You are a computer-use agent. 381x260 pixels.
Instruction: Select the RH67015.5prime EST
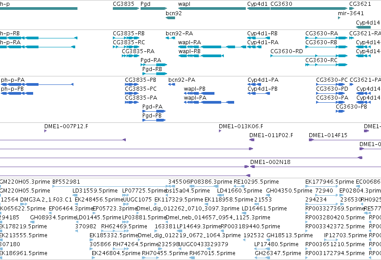(x=192, y=258)
